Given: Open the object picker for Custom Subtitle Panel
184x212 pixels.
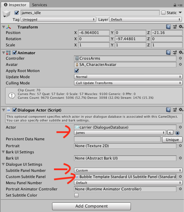Looking at the screenshot, I should tap(180, 177).
